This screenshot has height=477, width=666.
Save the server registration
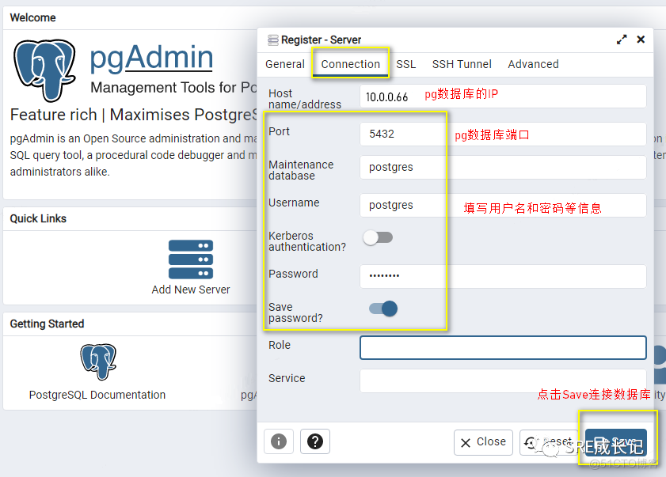click(616, 442)
